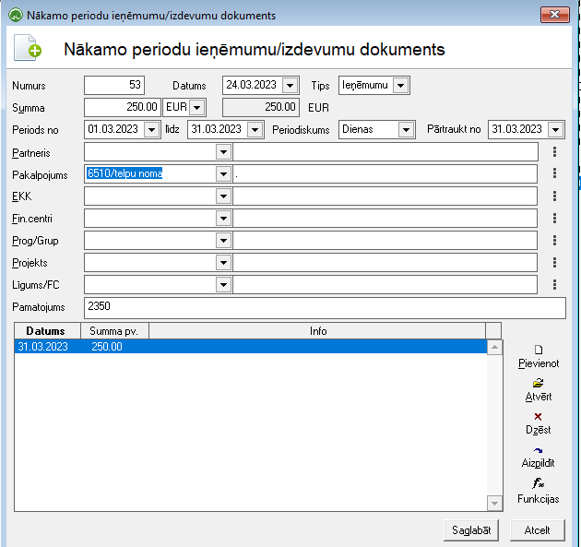Open the Periods no date dropdown
This screenshot has height=547, width=581.
coord(151,130)
